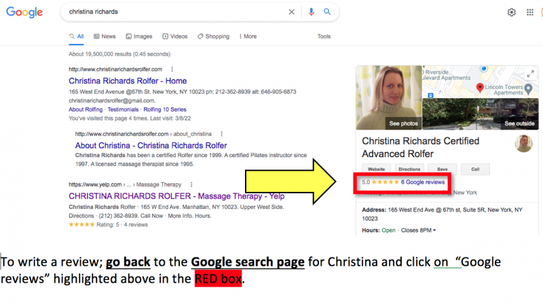Open Google settings gear icon
543x303 pixels.
point(512,12)
